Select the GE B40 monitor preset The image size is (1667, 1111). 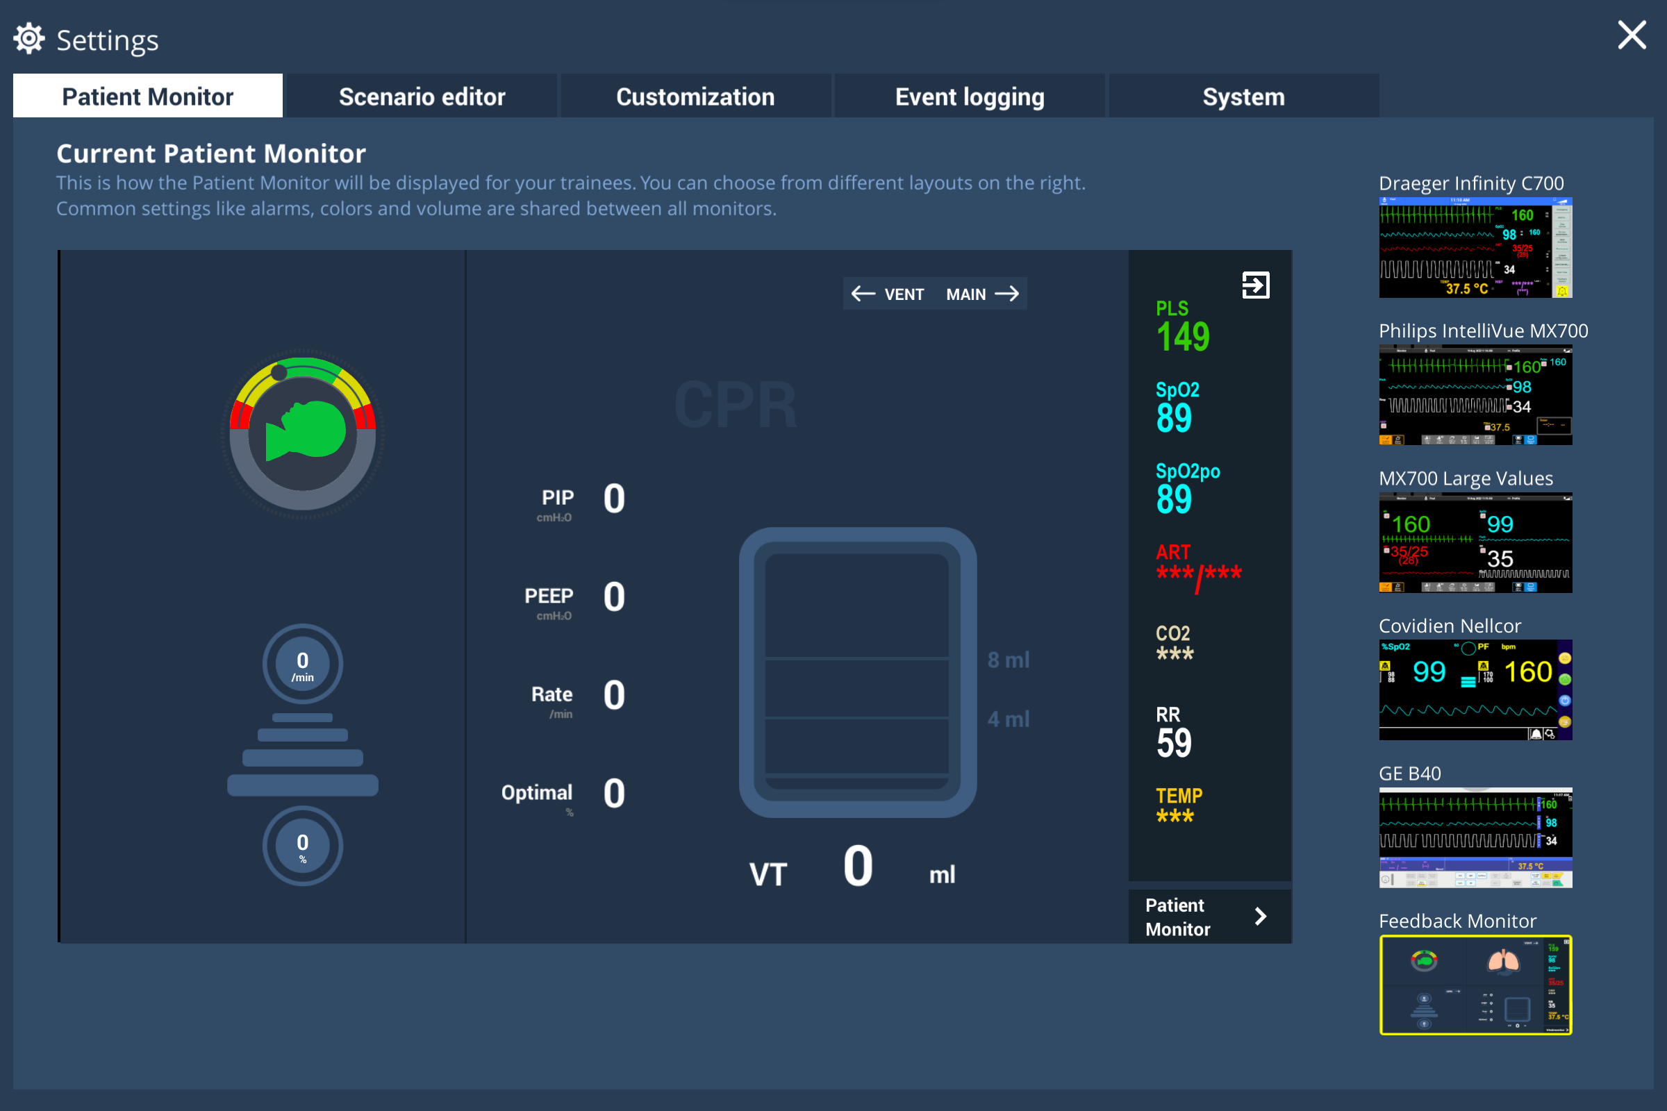pyautogui.click(x=1475, y=837)
